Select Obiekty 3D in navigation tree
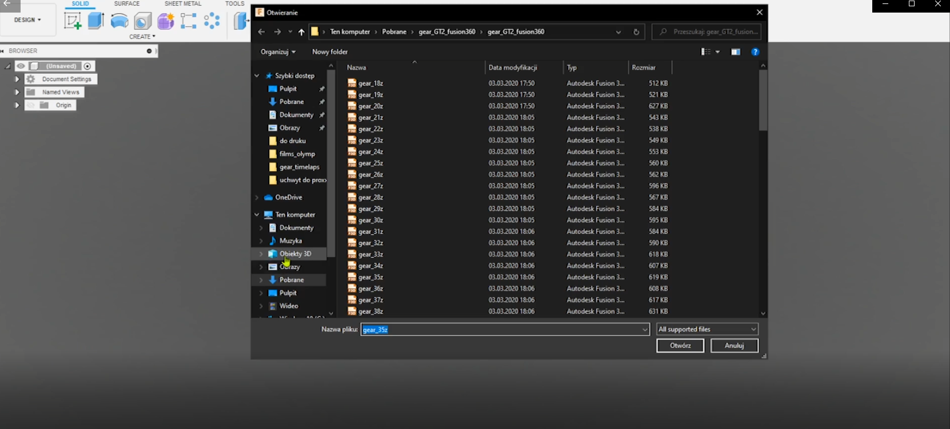 point(295,254)
